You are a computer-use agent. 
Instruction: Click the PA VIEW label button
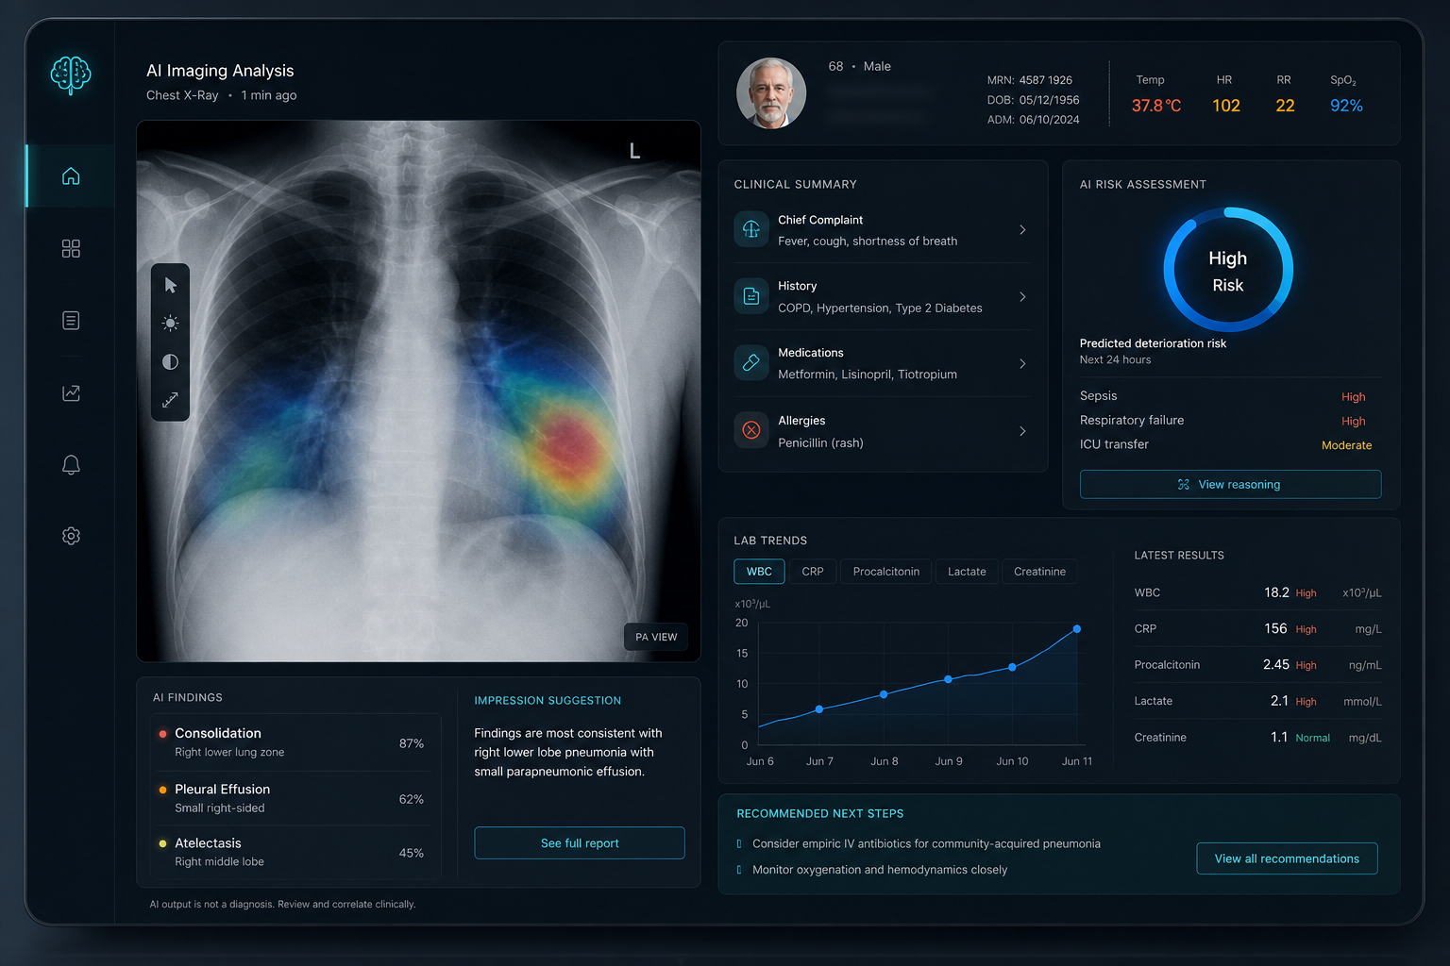pyautogui.click(x=656, y=637)
